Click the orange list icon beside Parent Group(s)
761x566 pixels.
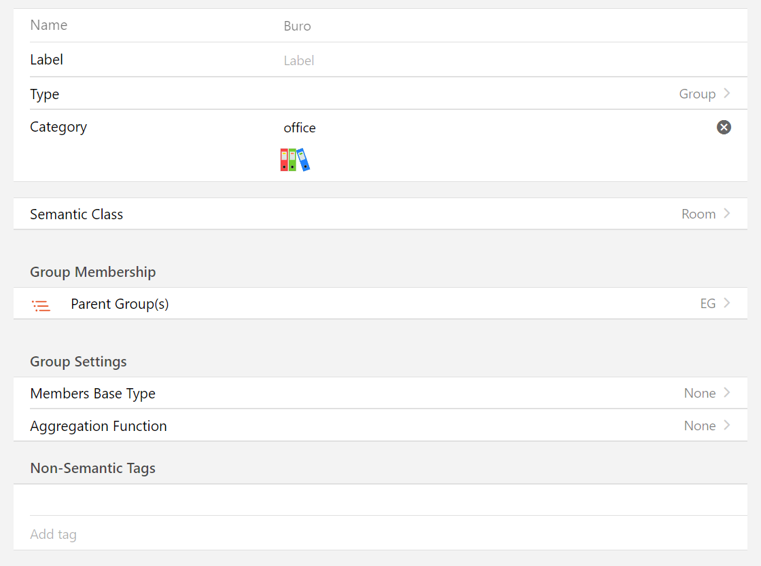click(41, 305)
